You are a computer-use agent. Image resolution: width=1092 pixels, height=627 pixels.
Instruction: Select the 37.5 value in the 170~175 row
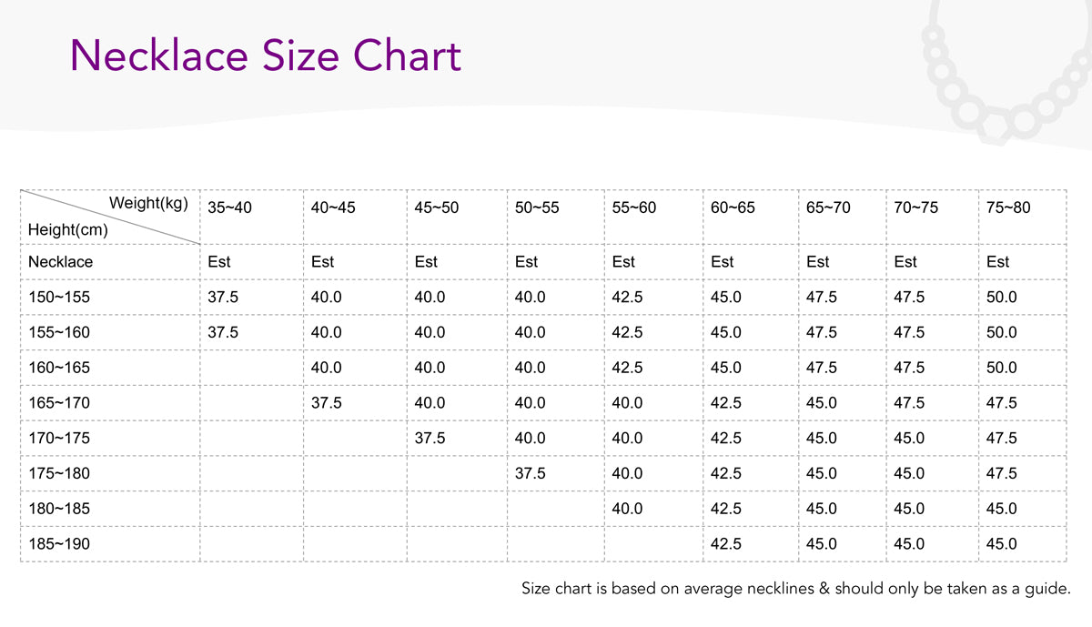click(x=430, y=439)
